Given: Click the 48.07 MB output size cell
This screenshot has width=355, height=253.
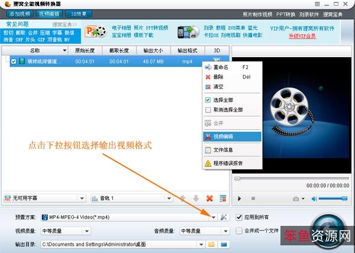Looking at the screenshot, I should pyautogui.click(x=153, y=61).
